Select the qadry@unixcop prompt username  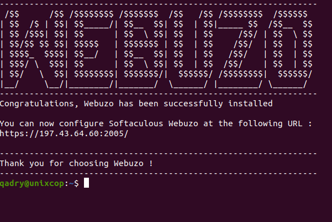click(x=32, y=184)
